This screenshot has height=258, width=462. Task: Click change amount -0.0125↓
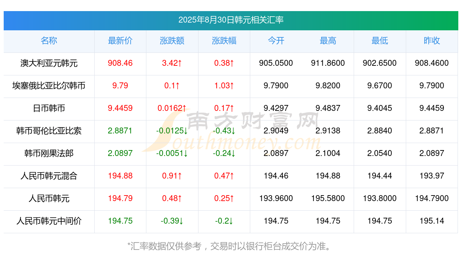tap(172, 131)
